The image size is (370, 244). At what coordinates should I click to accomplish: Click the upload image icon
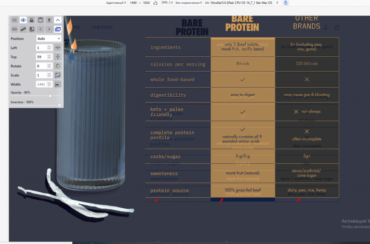[x=49, y=20]
